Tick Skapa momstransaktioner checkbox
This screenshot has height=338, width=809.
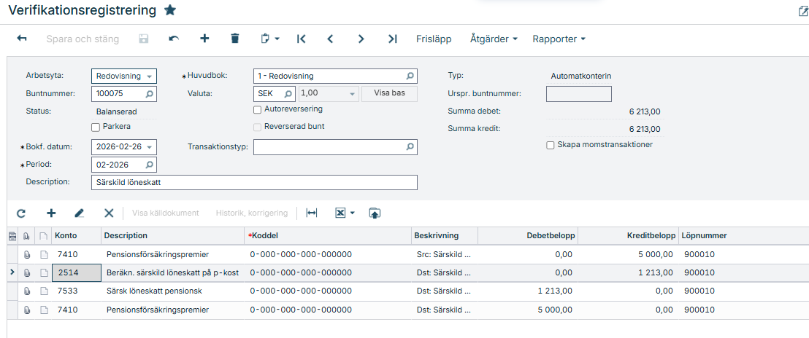pos(551,145)
